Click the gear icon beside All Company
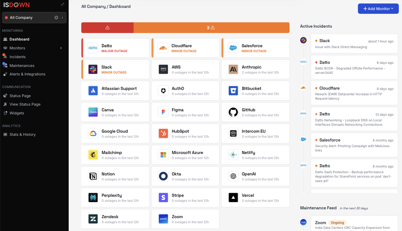 [56, 17]
